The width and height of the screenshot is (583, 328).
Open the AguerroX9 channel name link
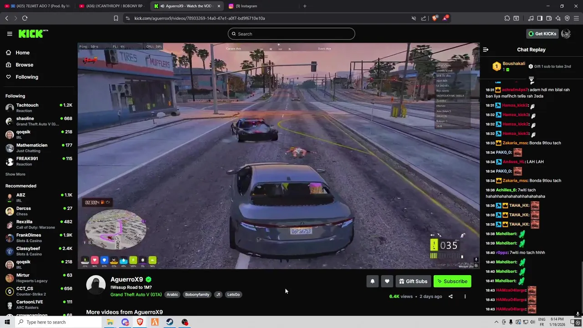[127, 279]
